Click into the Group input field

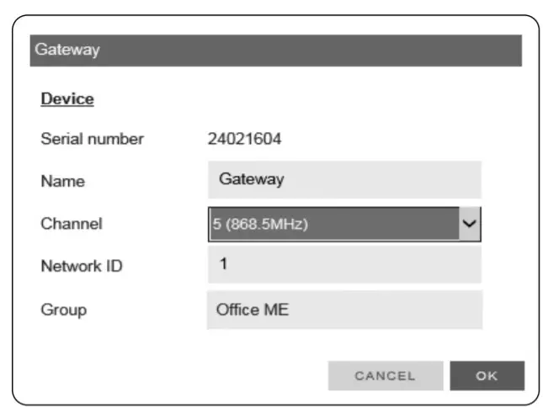click(344, 310)
